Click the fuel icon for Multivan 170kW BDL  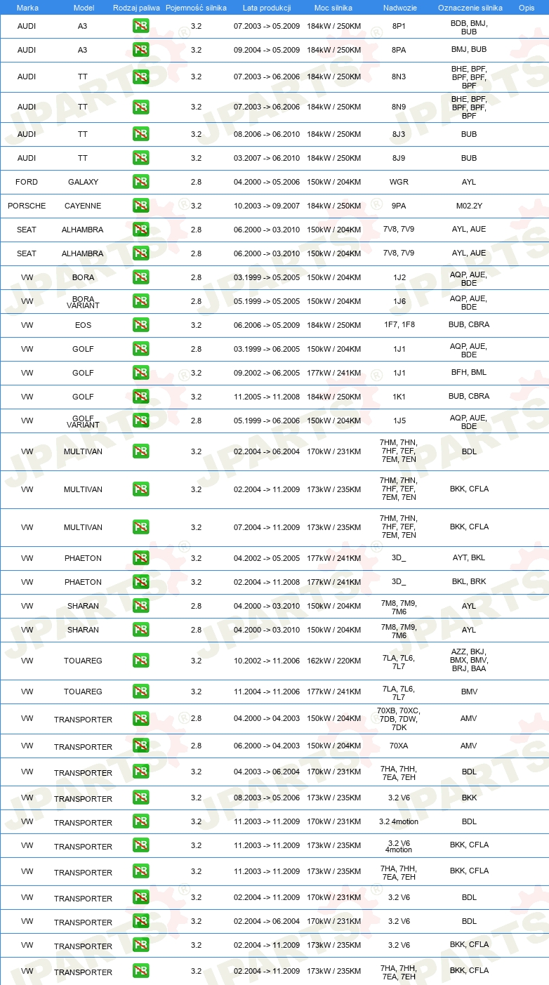pos(140,452)
